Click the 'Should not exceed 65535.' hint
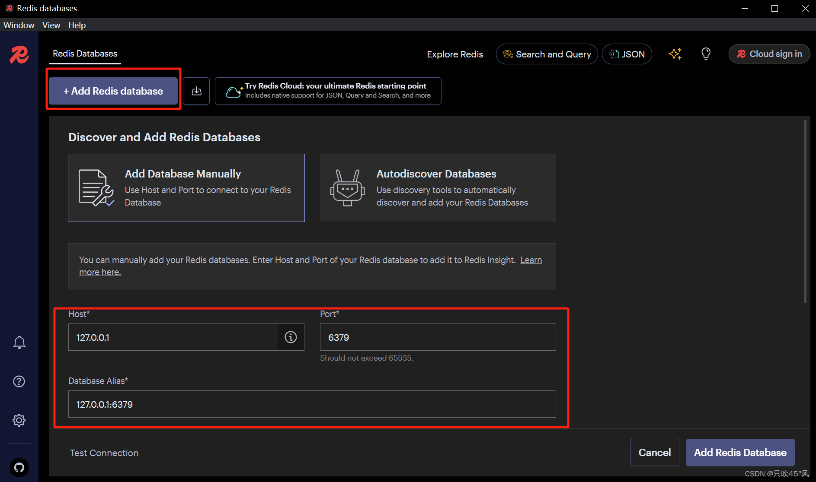 point(367,358)
